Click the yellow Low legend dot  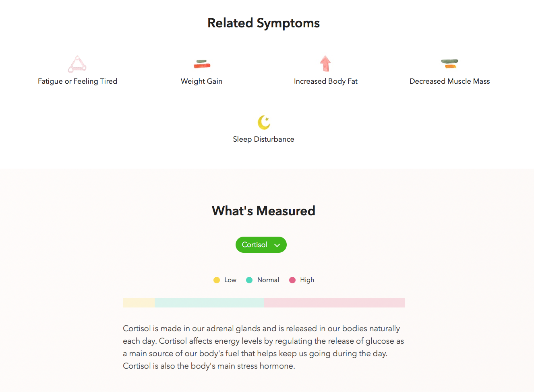[x=217, y=280]
